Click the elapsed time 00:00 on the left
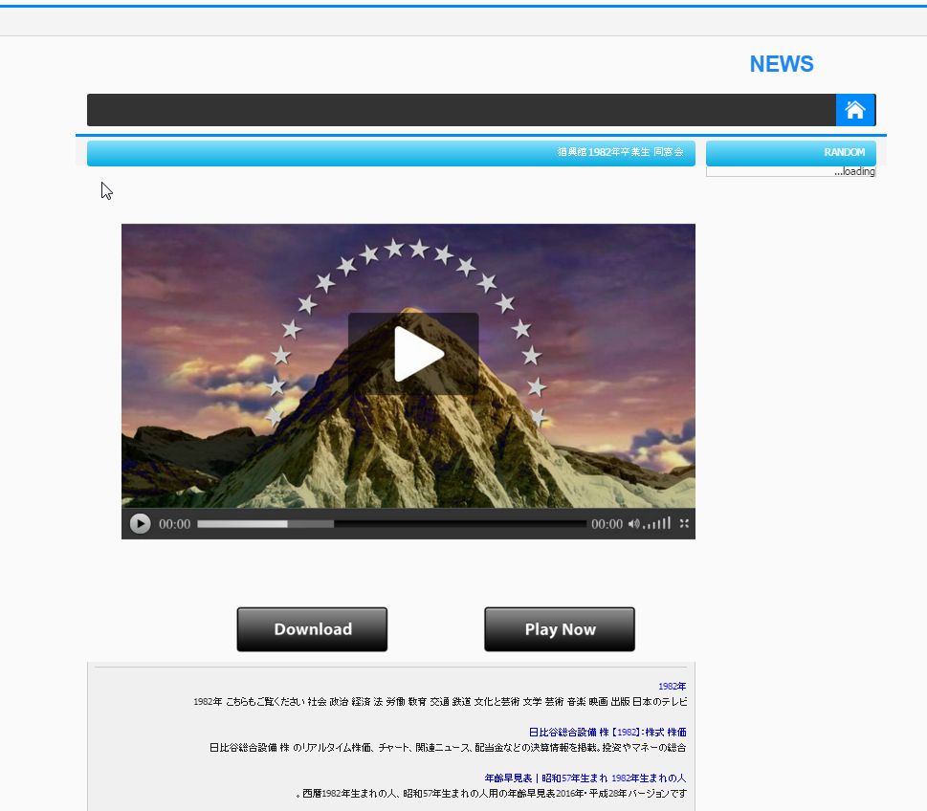Screen dimensions: 927x811 coord(174,524)
